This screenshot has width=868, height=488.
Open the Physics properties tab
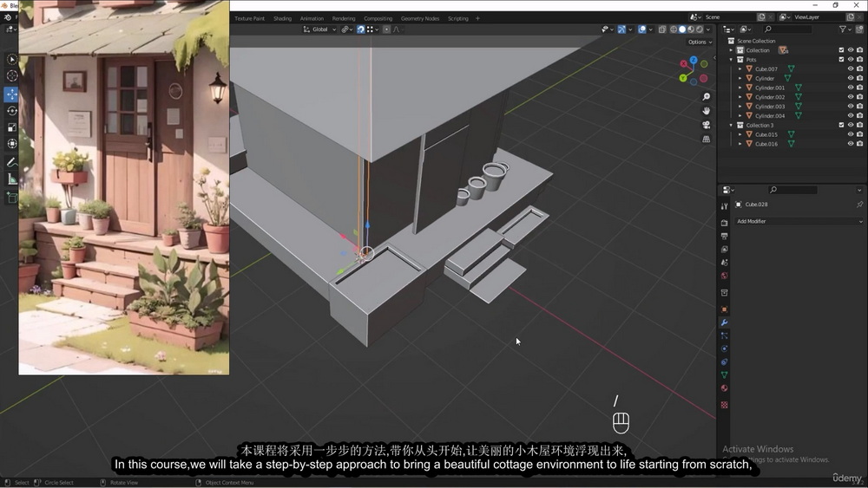point(724,348)
